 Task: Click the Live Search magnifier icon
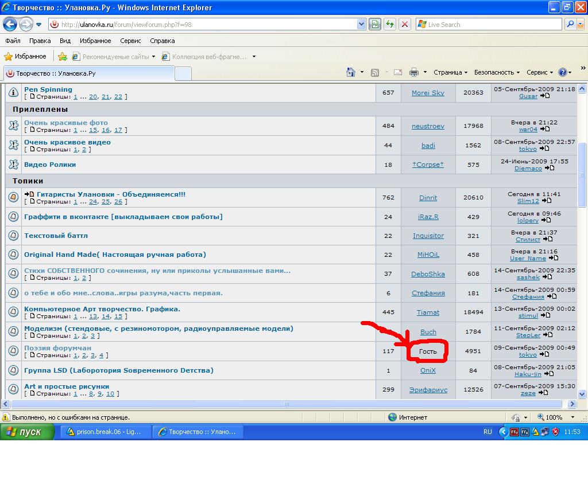point(570,25)
